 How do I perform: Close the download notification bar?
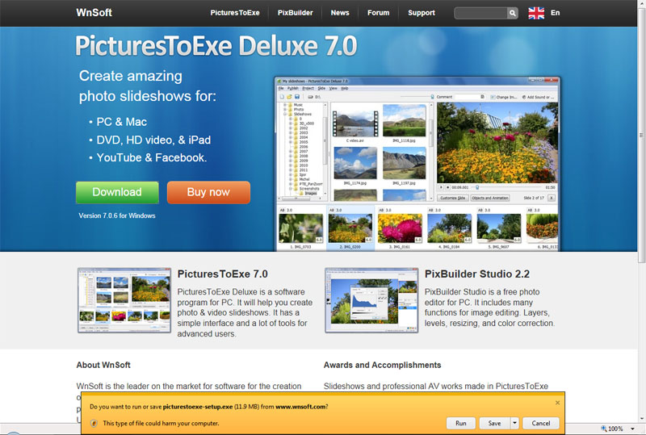(557, 403)
